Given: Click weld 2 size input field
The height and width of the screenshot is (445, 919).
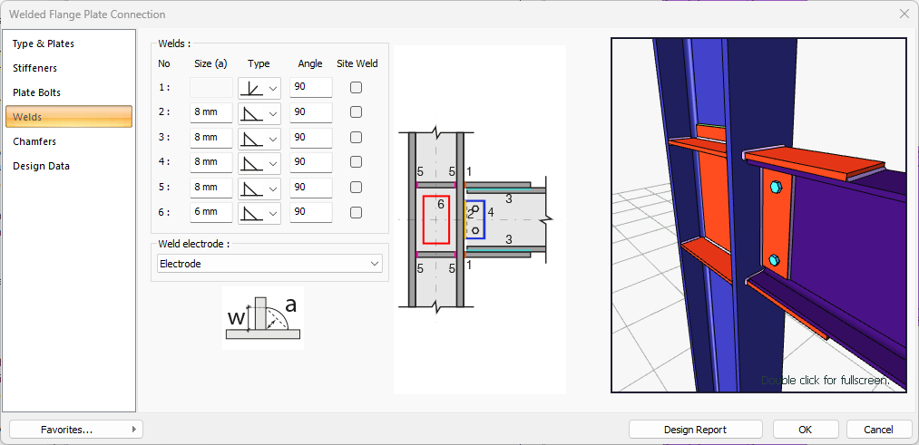Looking at the screenshot, I should point(210,112).
